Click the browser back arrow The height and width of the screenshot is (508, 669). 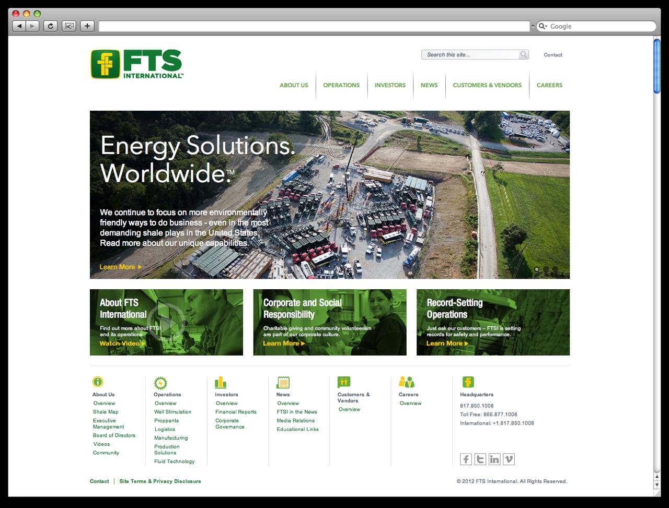point(19,26)
